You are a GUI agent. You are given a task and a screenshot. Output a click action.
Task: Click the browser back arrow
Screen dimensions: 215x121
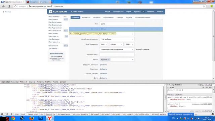4,6
